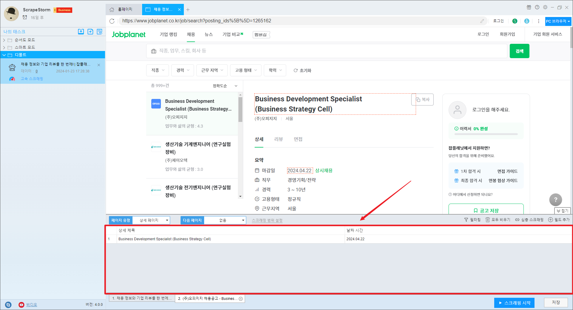Click 심층 스크래핑 link icon
This screenshot has width=573, height=310.
click(517, 220)
